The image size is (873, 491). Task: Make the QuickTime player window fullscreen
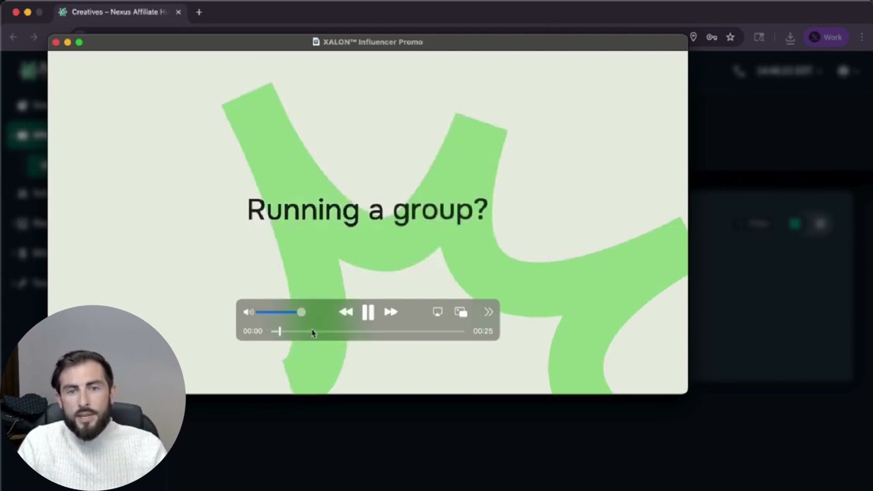tap(79, 42)
